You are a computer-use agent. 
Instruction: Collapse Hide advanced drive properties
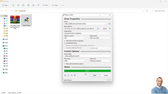[74, 41]
